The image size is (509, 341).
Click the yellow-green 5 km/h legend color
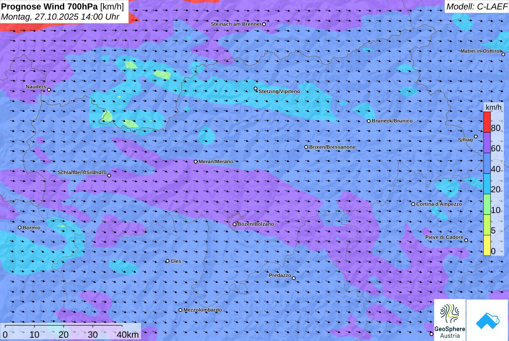point(487,225)
